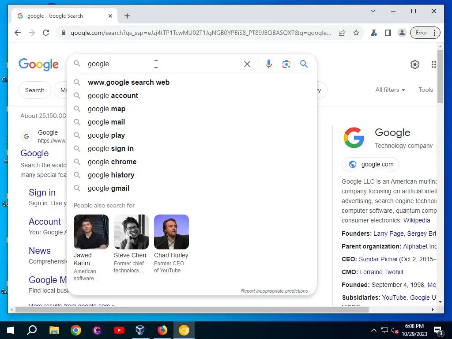Image resolution: width=452 pixels, height=339 pixels.
Task: Expand the All filters dropdown
Action: click(390, 90)
